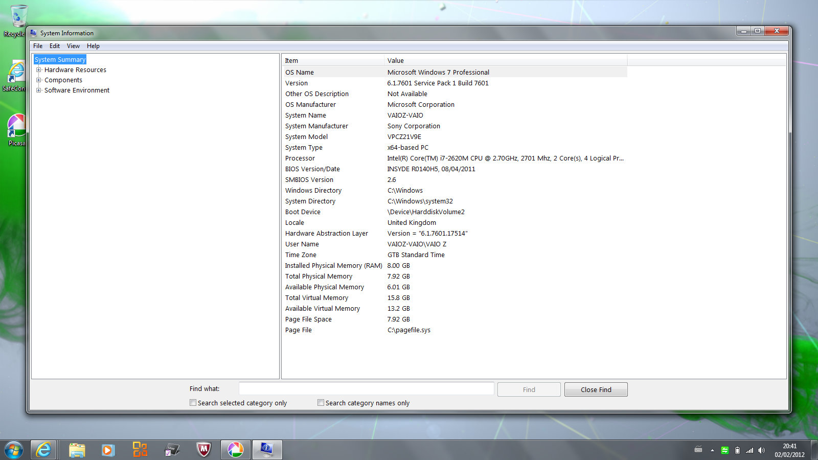Select the BIOS Version/Date row
This screenshot has width=818, height=460.
click(x=455, y=169)
